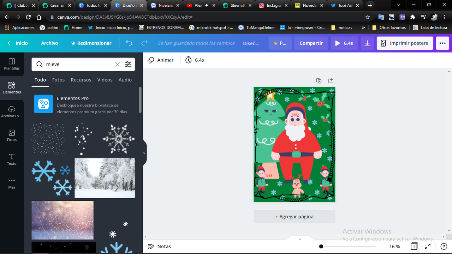The width and height of the screenshot is (452, 254).
Task: Collapse the side panel with the arrow handle
Action: click(144, 153)
